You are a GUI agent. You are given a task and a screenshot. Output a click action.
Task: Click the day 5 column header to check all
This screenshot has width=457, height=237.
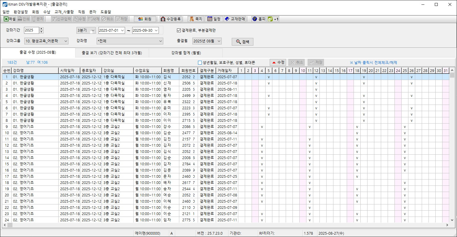[x=269, y=71]
